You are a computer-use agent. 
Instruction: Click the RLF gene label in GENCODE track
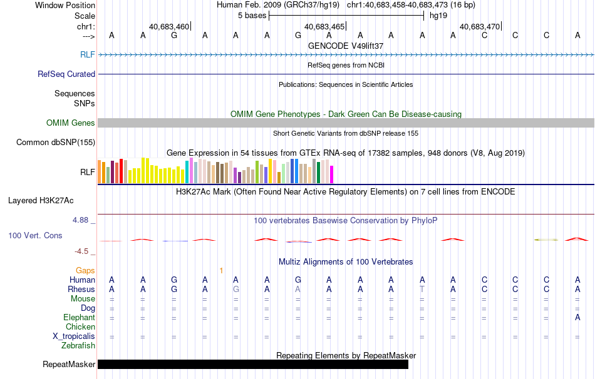tap(87, 54)
